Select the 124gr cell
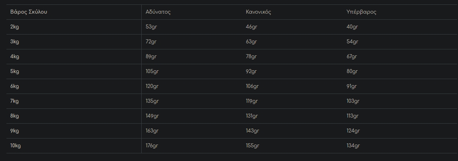458x161 pixels. tap(353, 131)
